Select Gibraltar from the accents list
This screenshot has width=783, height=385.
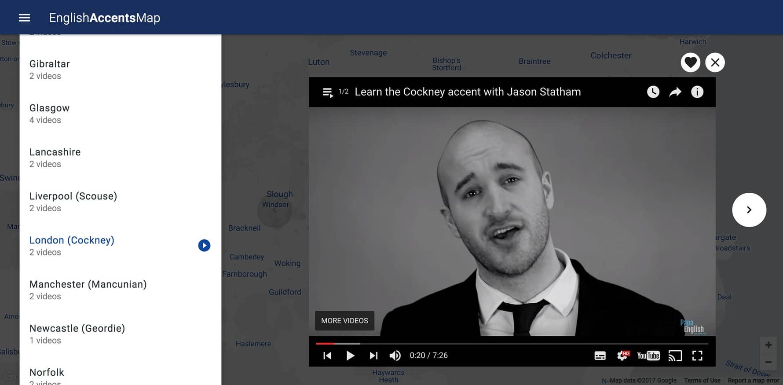click(121, 70)
